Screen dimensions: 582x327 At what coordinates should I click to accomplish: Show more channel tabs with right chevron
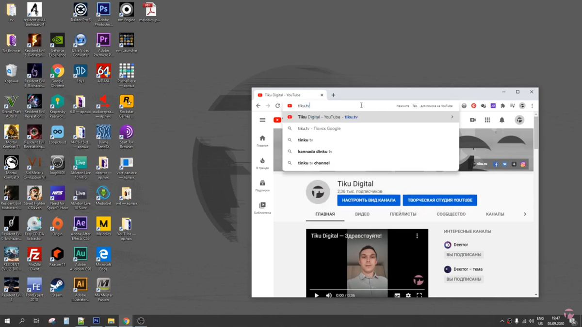click(x=525, y=214)
